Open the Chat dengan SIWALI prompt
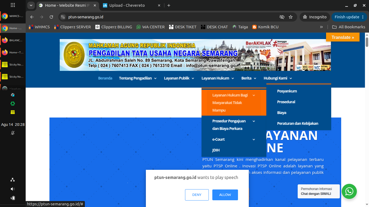This screenshot has height=207, width=369. tap(319, 191)
